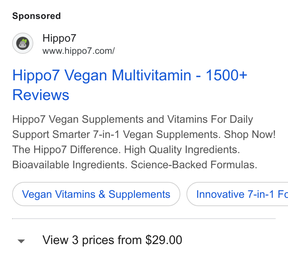This screenshot has width=288, height=263.
Task: Click the horizontal divider above prices row
Action: [x=144, y=219]
